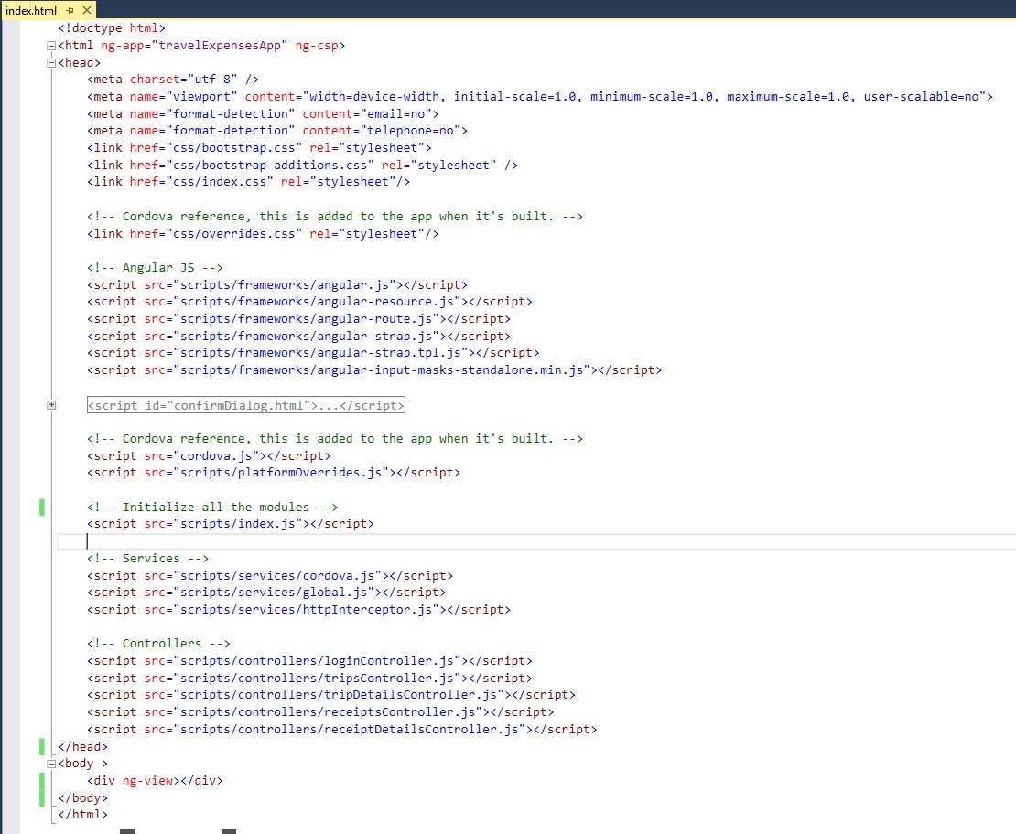Click the Angular JS comment
1016x834 pixels.
pyautogui.click(x=155, y=267)
